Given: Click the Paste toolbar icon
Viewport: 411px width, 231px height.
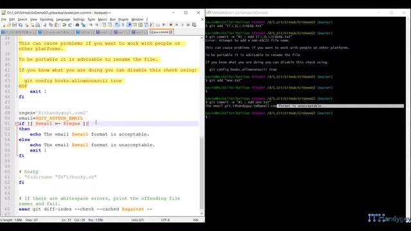Looking at the screenshot, I should (x=57, y=25).
